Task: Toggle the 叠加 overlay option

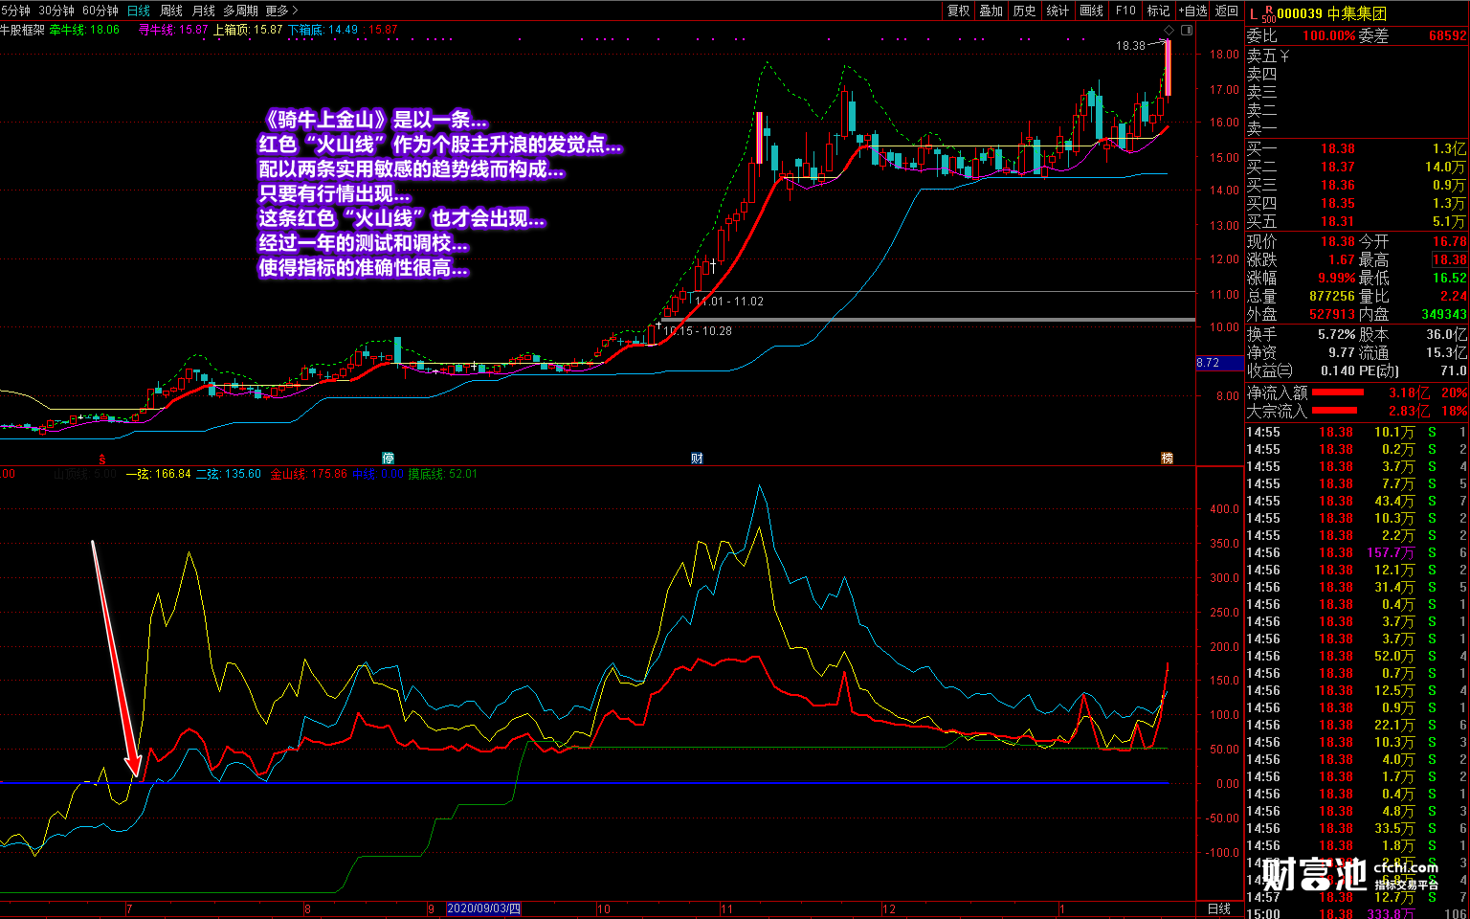Action: [x=991, y=11]
